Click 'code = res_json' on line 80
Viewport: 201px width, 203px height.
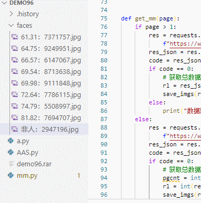(x=175, y=61)
